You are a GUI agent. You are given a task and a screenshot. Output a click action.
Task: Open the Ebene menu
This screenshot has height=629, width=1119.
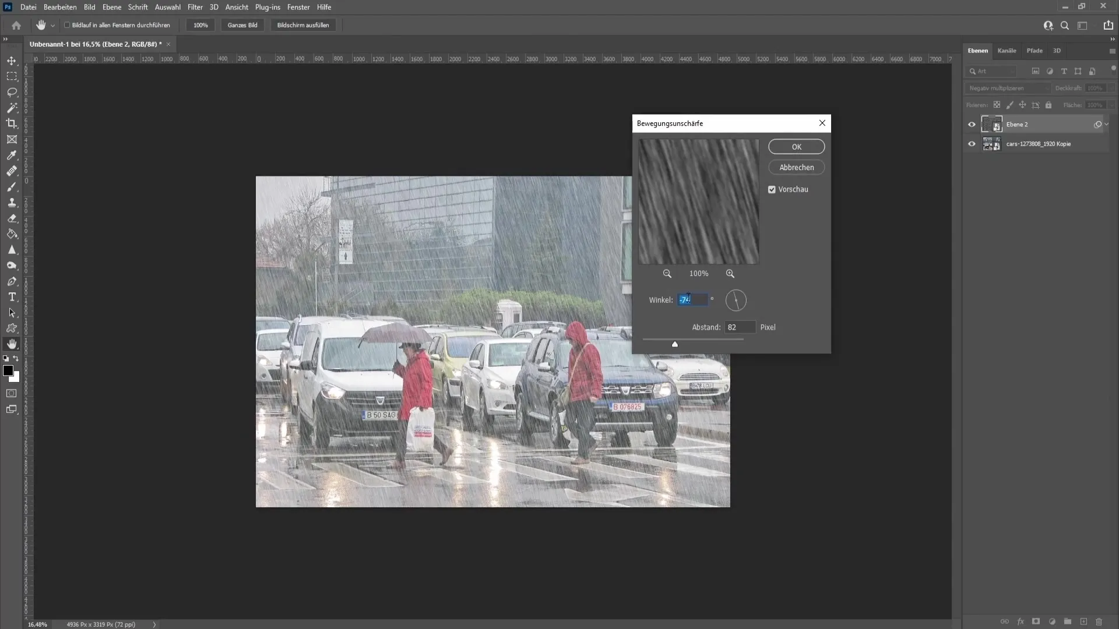[x=112, y=7]
